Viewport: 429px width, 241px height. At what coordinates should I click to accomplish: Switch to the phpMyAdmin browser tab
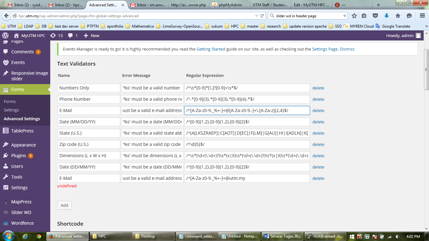[231, 5]
